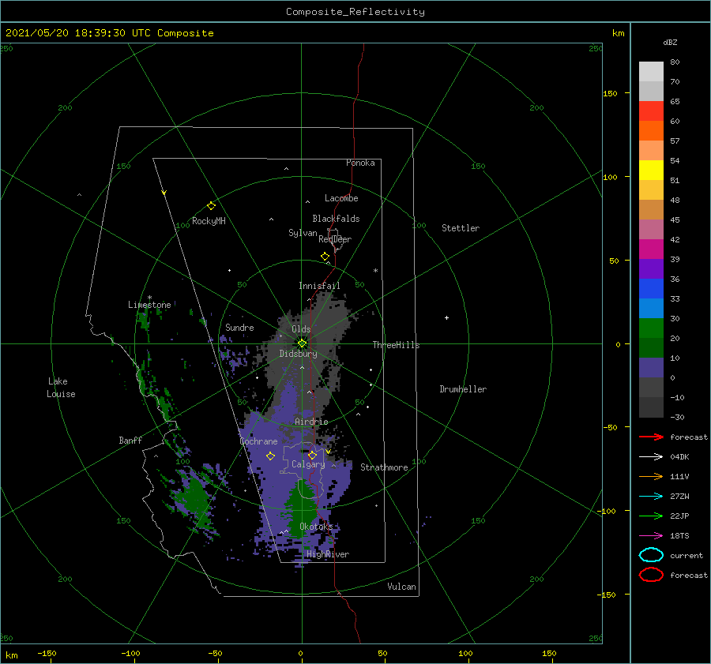Click the Calgary city label

click(x=308, y=464)
